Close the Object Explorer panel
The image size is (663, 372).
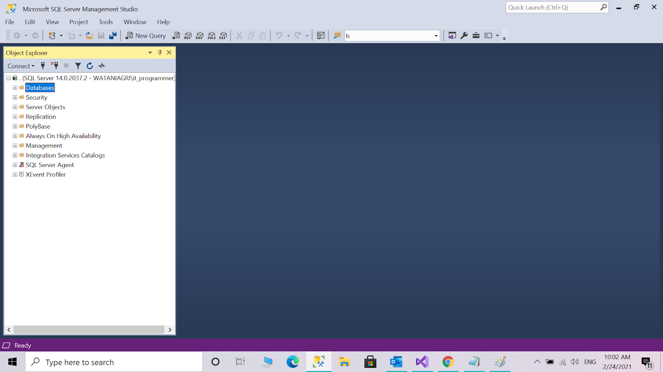pos(169,52)
